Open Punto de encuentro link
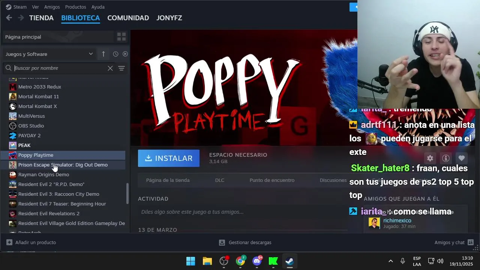 click(x=272, y=180)
